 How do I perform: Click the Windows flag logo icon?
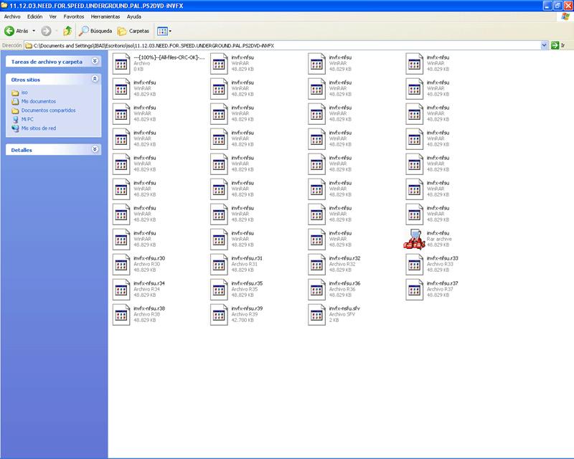(565, 16)
